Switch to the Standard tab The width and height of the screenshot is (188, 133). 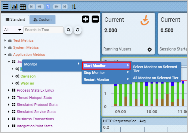[15, 19]
